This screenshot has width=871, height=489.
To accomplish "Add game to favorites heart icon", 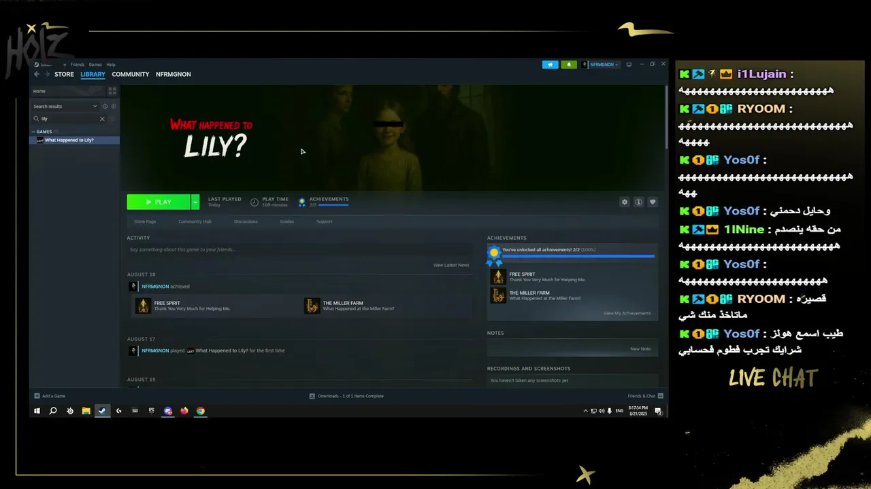I will click(653, 202).
